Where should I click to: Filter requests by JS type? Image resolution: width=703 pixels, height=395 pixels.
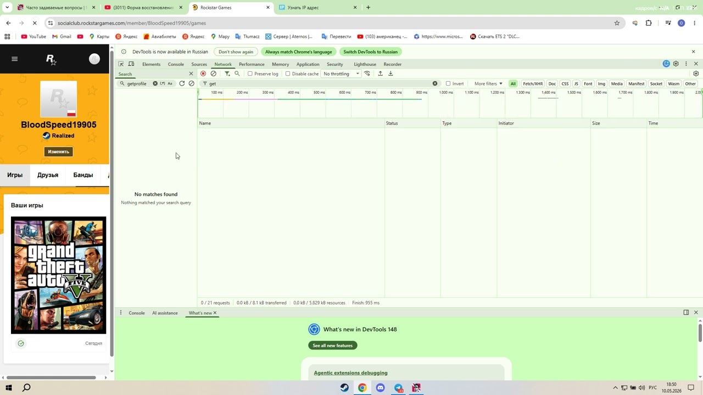click(x=576, y=83)
